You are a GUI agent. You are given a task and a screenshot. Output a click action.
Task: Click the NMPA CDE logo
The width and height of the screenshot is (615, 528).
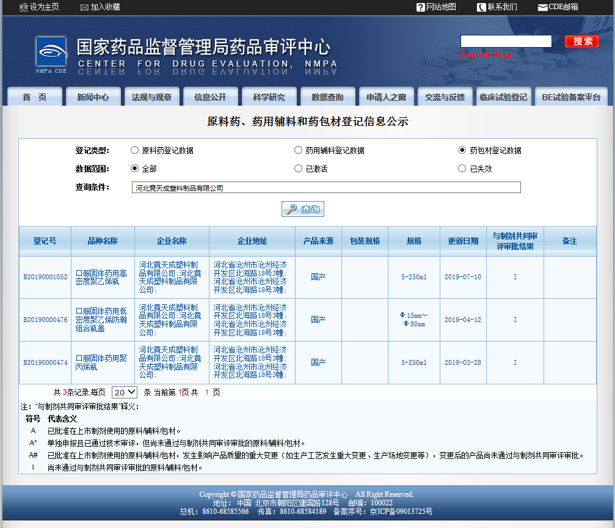(x=51, y=54)
